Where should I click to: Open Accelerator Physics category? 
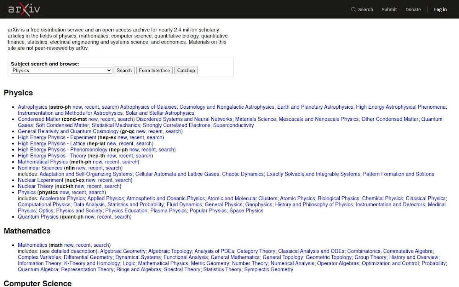62,199
